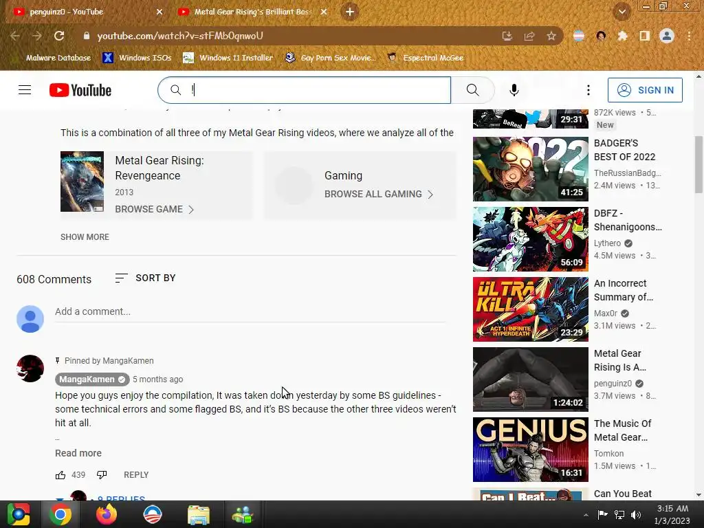This screenshot has width=704, height=528.
Task: Open the Extensions puzzle icon
Action: [x=622, y=36]
